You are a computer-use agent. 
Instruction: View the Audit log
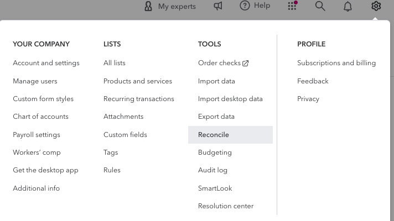click(212, 170)
